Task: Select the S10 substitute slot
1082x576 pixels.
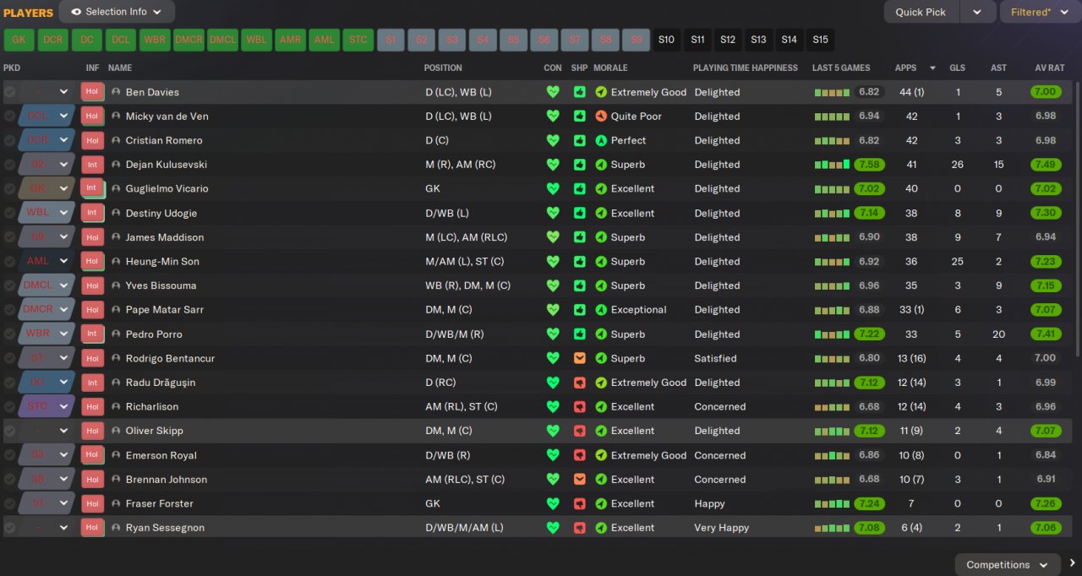Action: click(667, 40)
